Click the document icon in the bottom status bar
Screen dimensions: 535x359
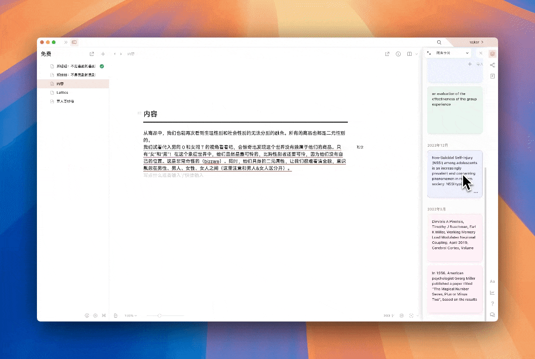point(116,316)
